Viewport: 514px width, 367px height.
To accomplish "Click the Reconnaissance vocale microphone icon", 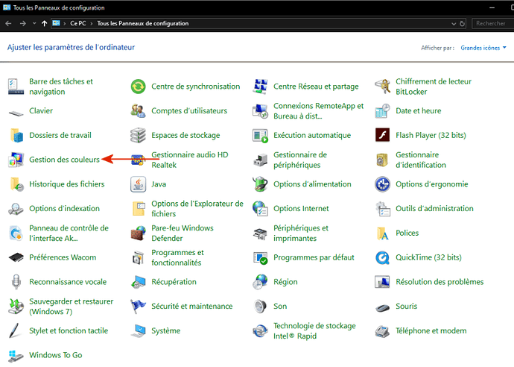I will pyautogui.click(x=16, y=282).
